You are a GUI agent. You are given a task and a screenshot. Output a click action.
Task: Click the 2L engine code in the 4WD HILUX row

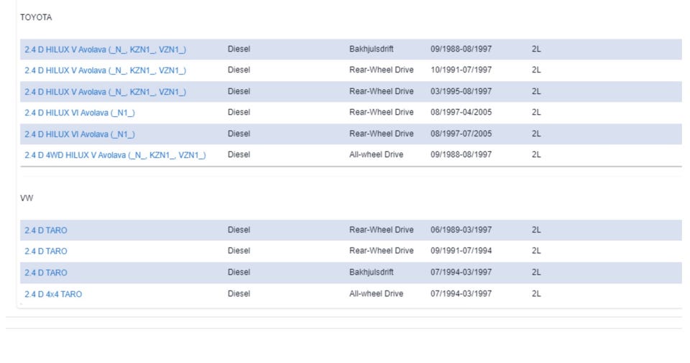[x=536, y=154]
